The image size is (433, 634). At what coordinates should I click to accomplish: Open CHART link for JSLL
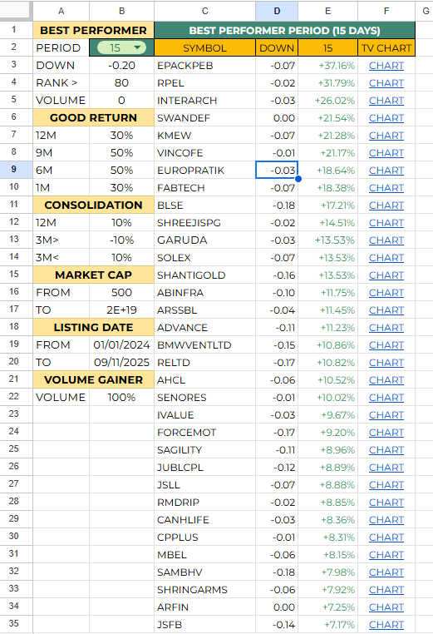point(386,485)
